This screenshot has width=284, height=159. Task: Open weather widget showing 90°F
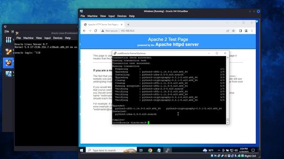[x=208, y=150]
